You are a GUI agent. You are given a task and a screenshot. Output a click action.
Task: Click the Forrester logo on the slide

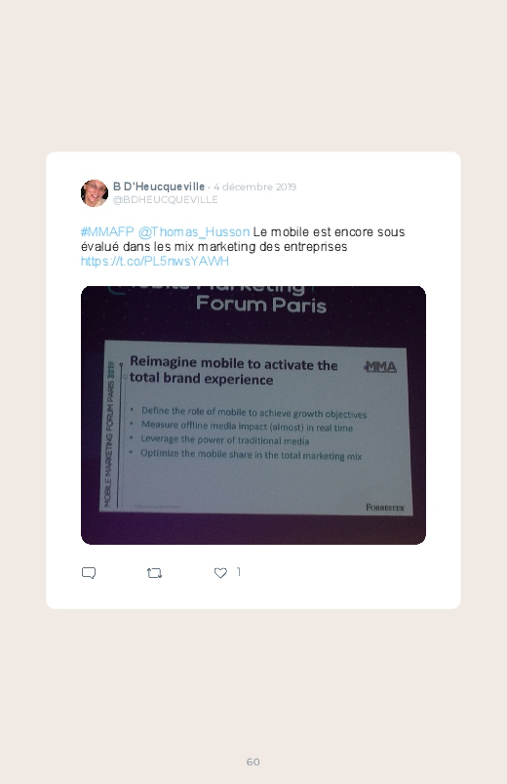384,507
